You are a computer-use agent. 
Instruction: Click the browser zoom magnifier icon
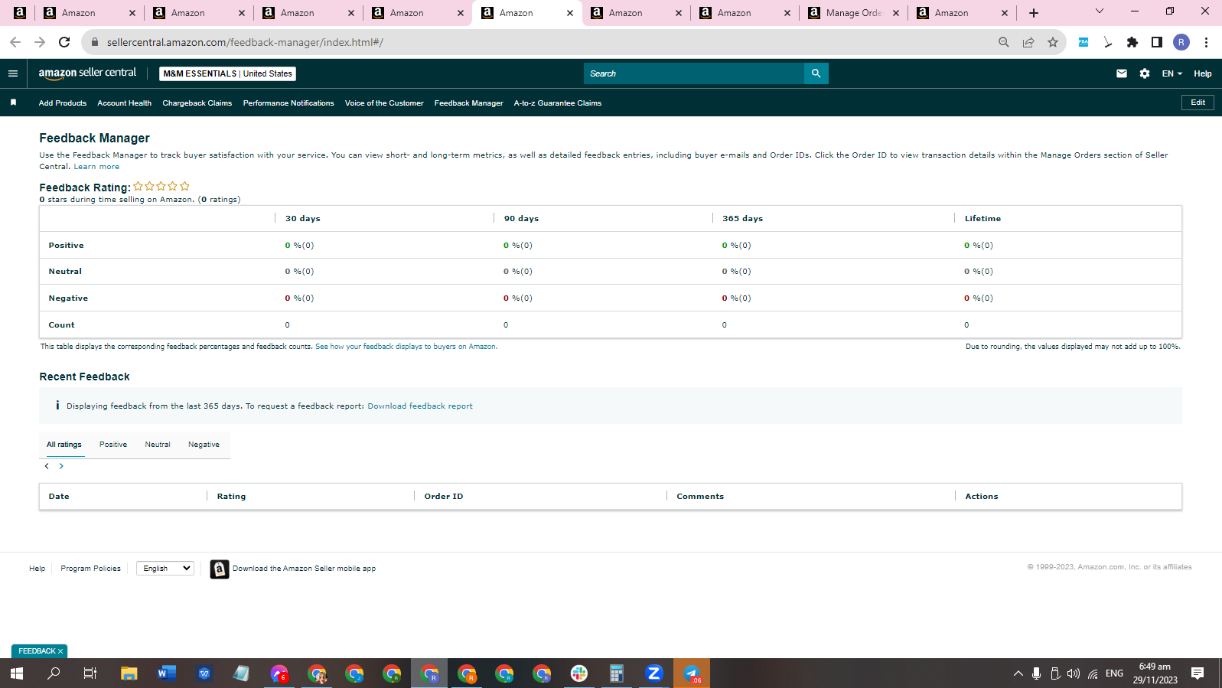[1004, 42]
